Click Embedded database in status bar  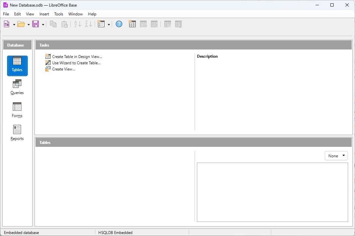21,233
